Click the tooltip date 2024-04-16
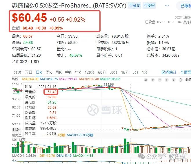 coord(48,87)
